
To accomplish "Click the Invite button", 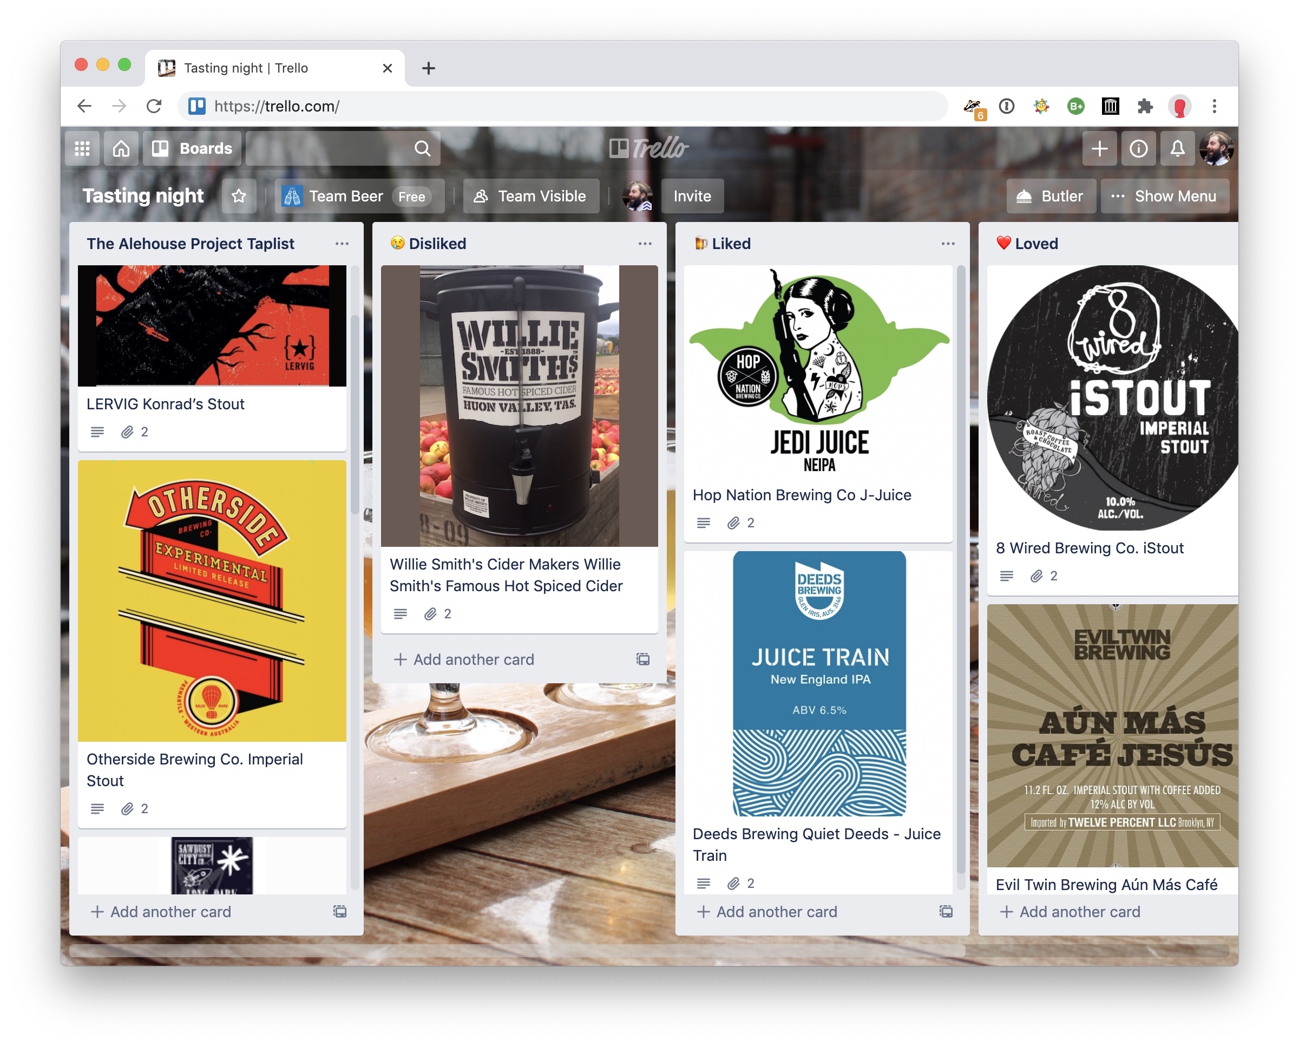I will coord(692,196).
